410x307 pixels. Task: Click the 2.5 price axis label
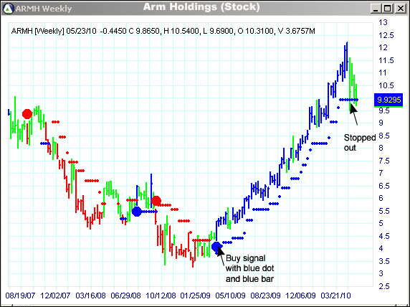[384, 286]
